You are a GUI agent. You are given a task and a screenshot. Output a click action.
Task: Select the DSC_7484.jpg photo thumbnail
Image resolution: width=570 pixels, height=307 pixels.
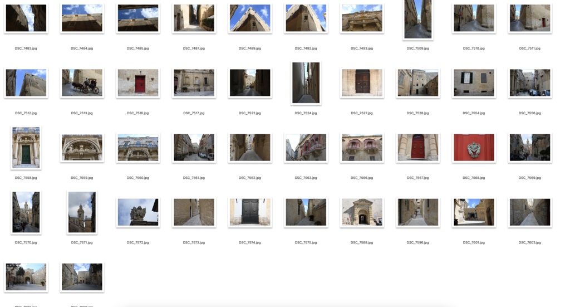pos(82,18)
